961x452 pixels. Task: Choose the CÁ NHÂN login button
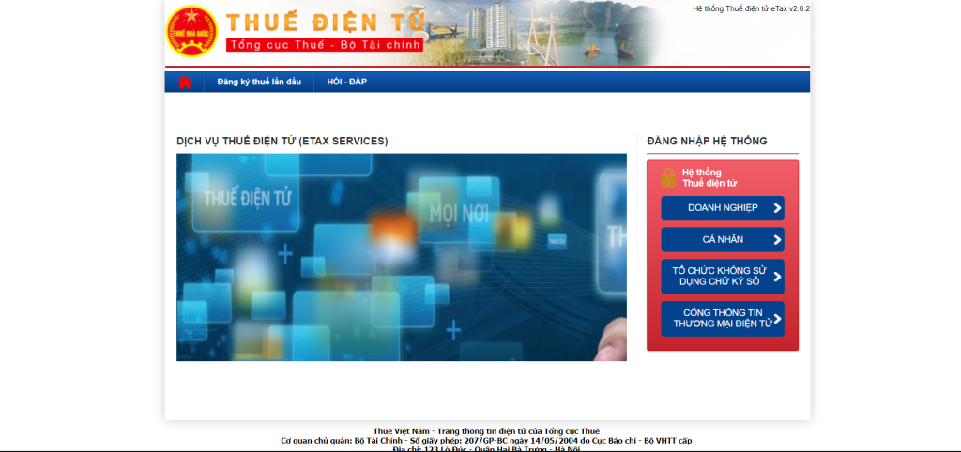tap(722, 240)
